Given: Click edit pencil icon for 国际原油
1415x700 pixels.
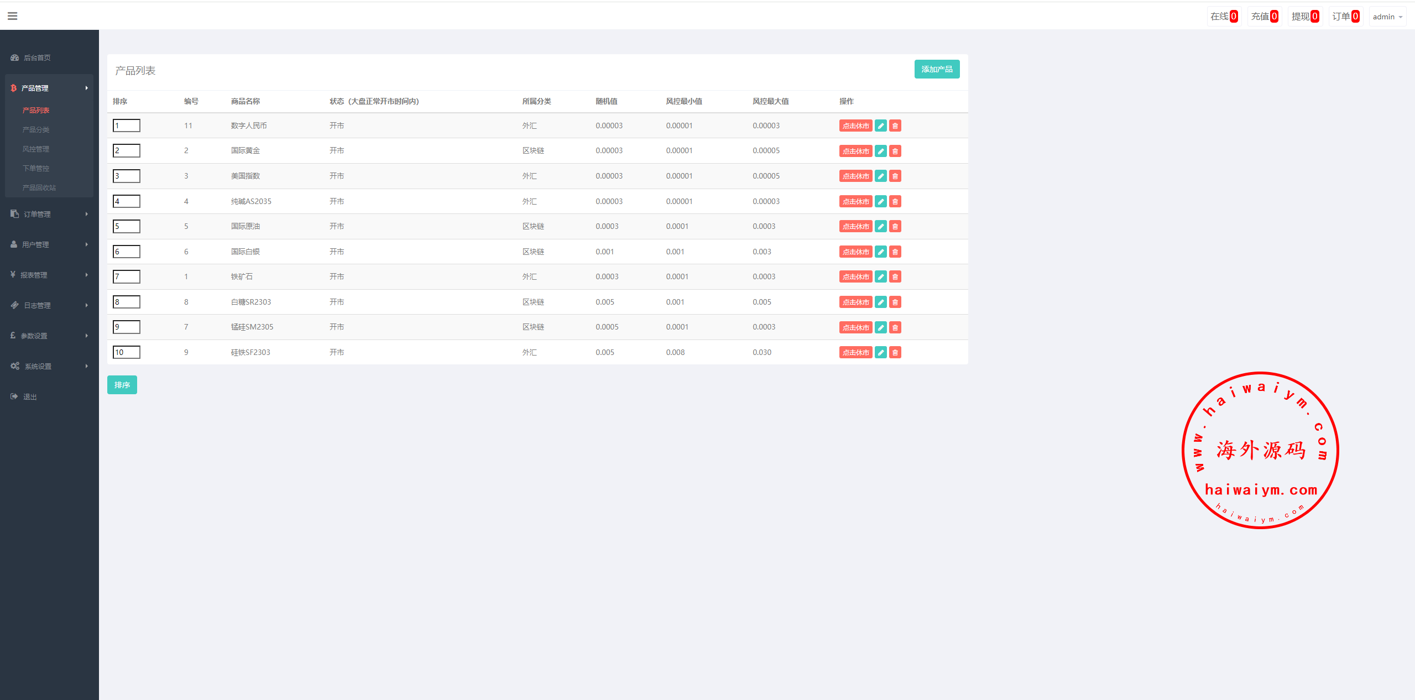Looking at the screenshot, I should [881, 227].
